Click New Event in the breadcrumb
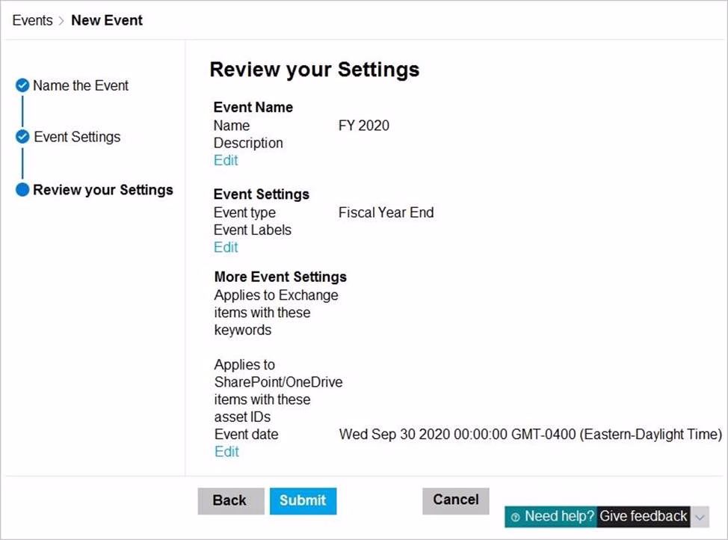Screen dimensions: 728x540 107,21
